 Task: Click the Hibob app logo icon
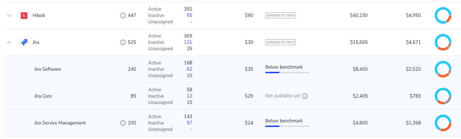(x=24, y=16)
